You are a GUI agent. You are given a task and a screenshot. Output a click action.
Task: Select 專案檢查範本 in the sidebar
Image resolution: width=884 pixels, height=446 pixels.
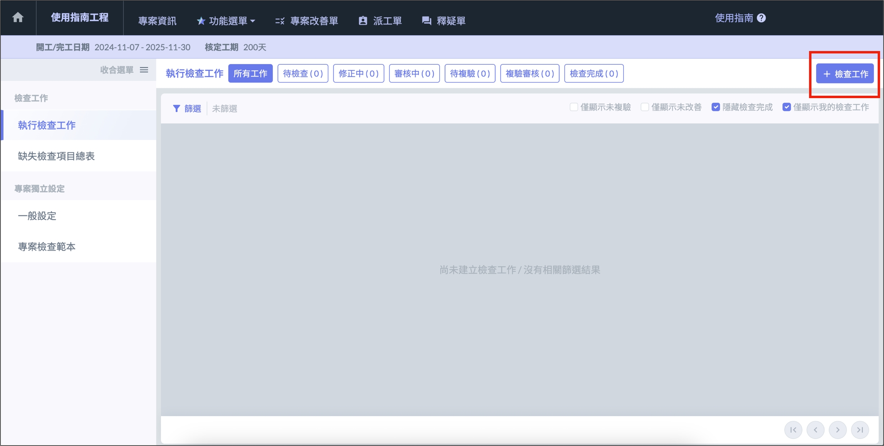click(47, 247)
